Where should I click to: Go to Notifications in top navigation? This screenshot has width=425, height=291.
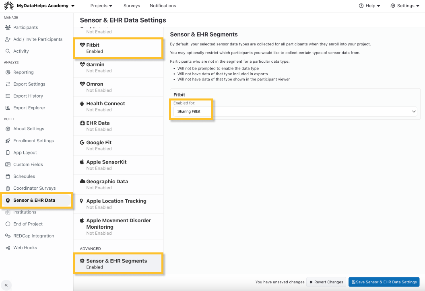[163, 6]
